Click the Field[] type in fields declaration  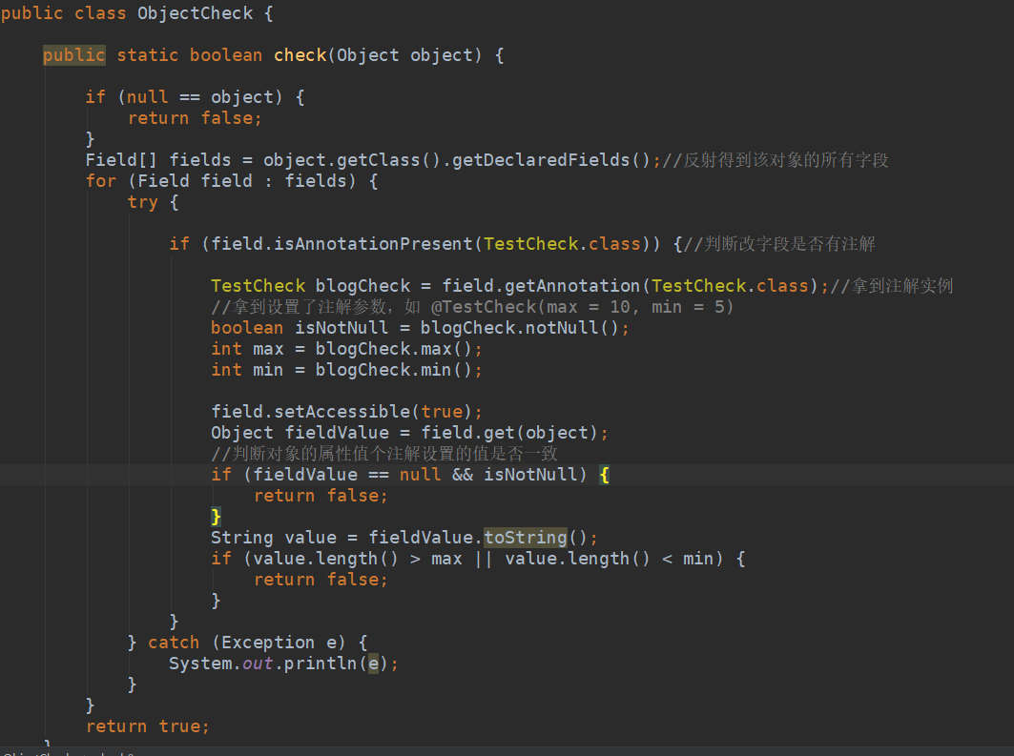(x=121, y=160)
